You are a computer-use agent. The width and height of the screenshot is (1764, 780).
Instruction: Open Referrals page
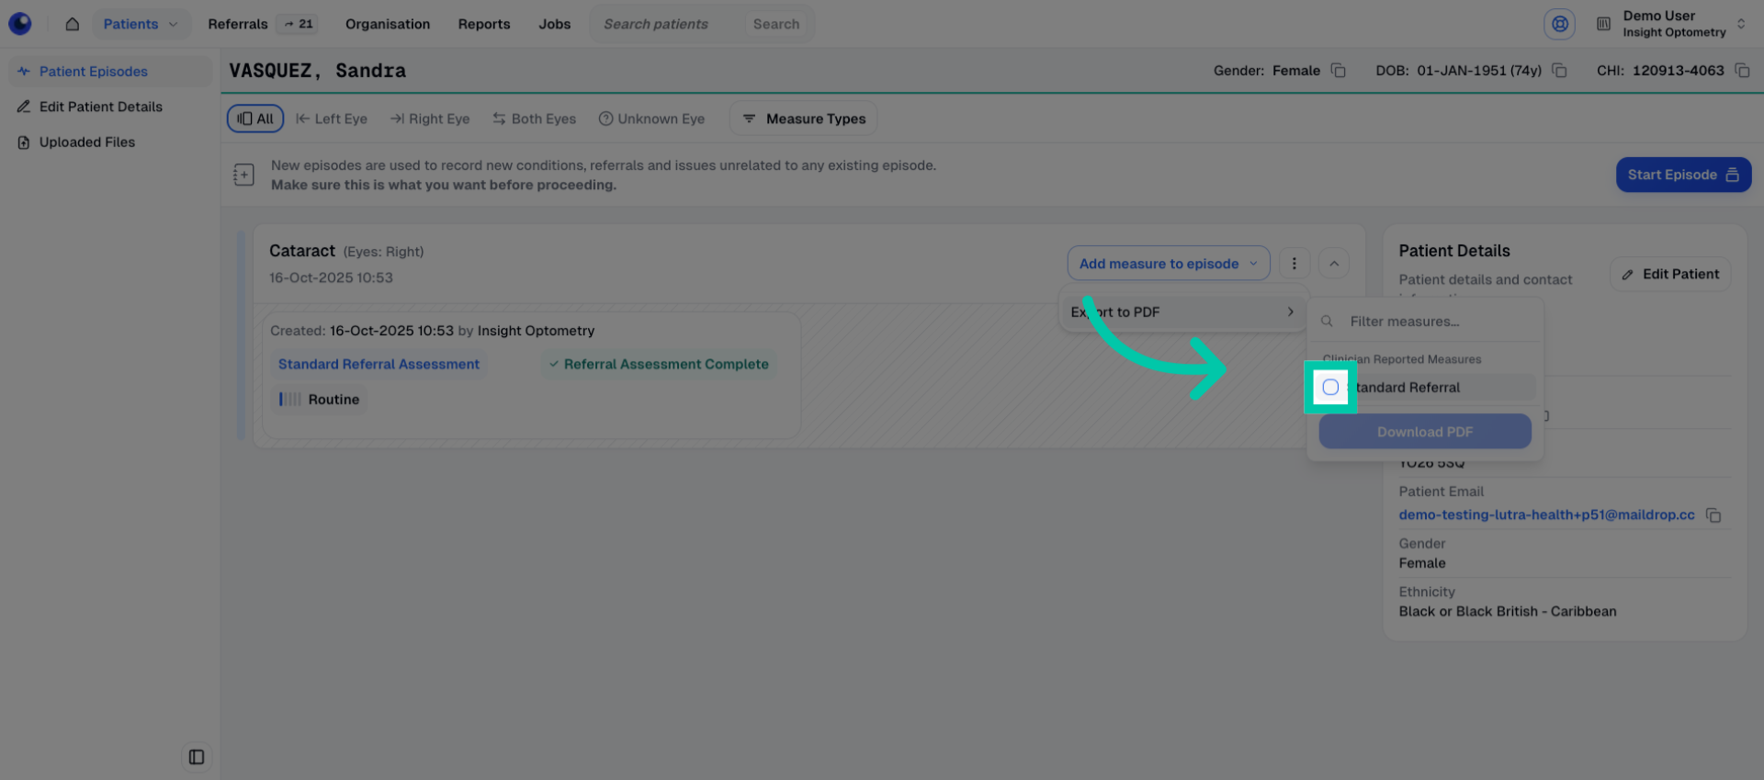click(x=238, y=24)
